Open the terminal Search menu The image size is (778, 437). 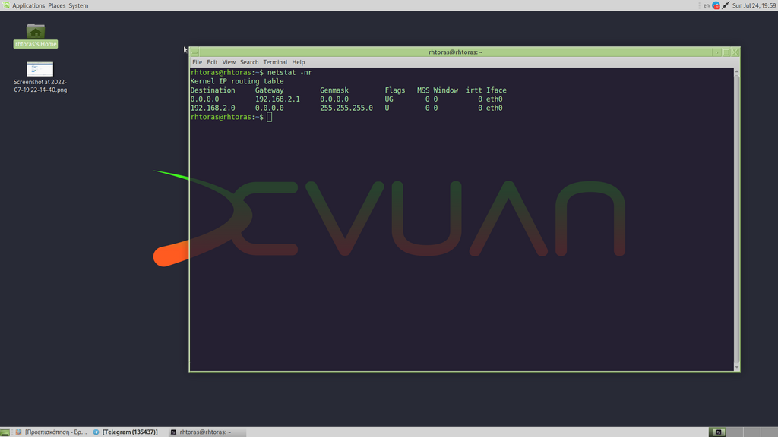pyautogui.click(x=249, y=62)
